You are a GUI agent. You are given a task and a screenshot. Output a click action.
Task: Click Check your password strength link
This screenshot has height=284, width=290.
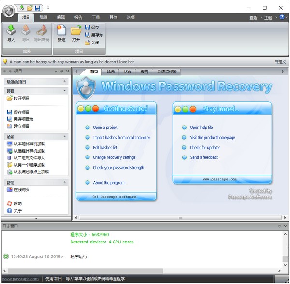click(118, 168)
